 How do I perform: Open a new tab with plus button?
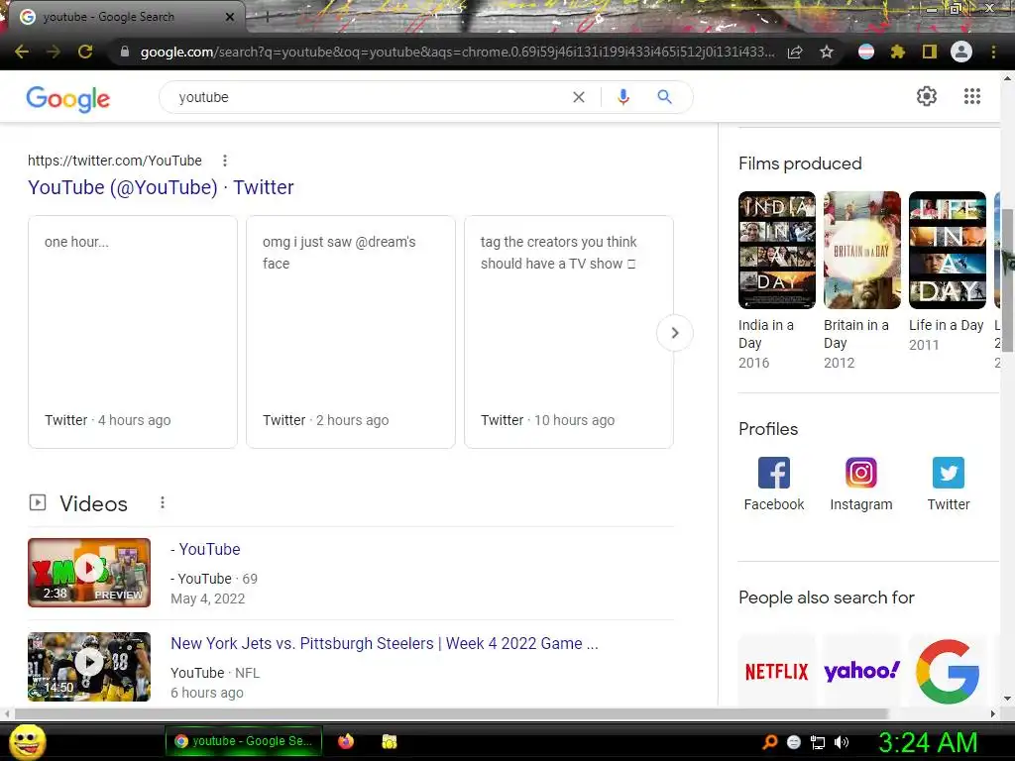click(267, 17)
